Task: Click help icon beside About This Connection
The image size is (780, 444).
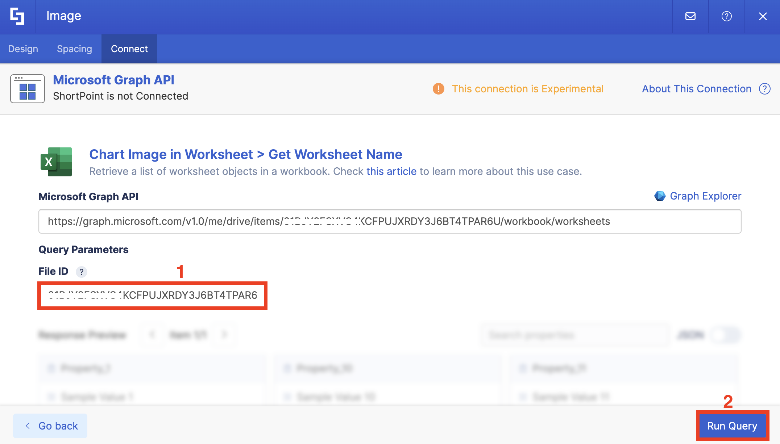Action: click(765, 89)
